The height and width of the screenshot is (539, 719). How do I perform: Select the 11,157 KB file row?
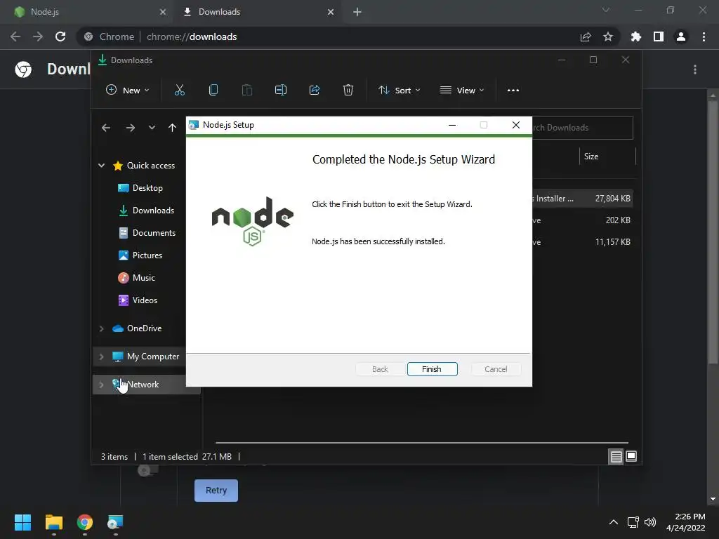582,242
